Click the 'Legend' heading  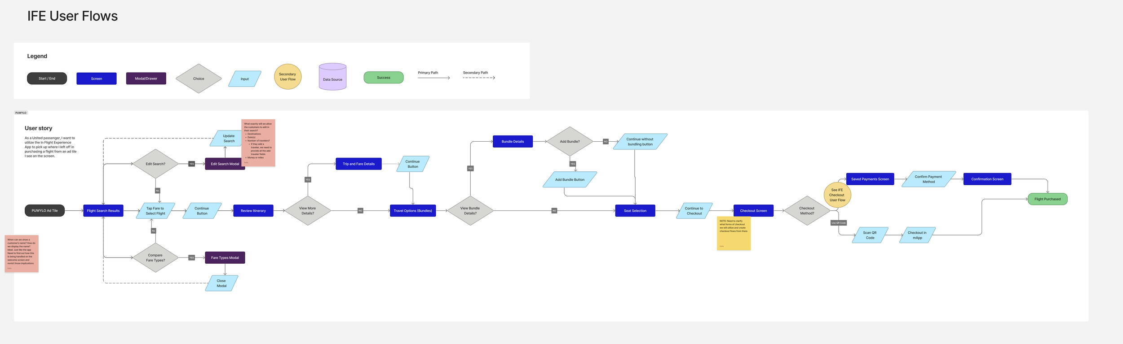pyautogui.click(x=37, y=56)
